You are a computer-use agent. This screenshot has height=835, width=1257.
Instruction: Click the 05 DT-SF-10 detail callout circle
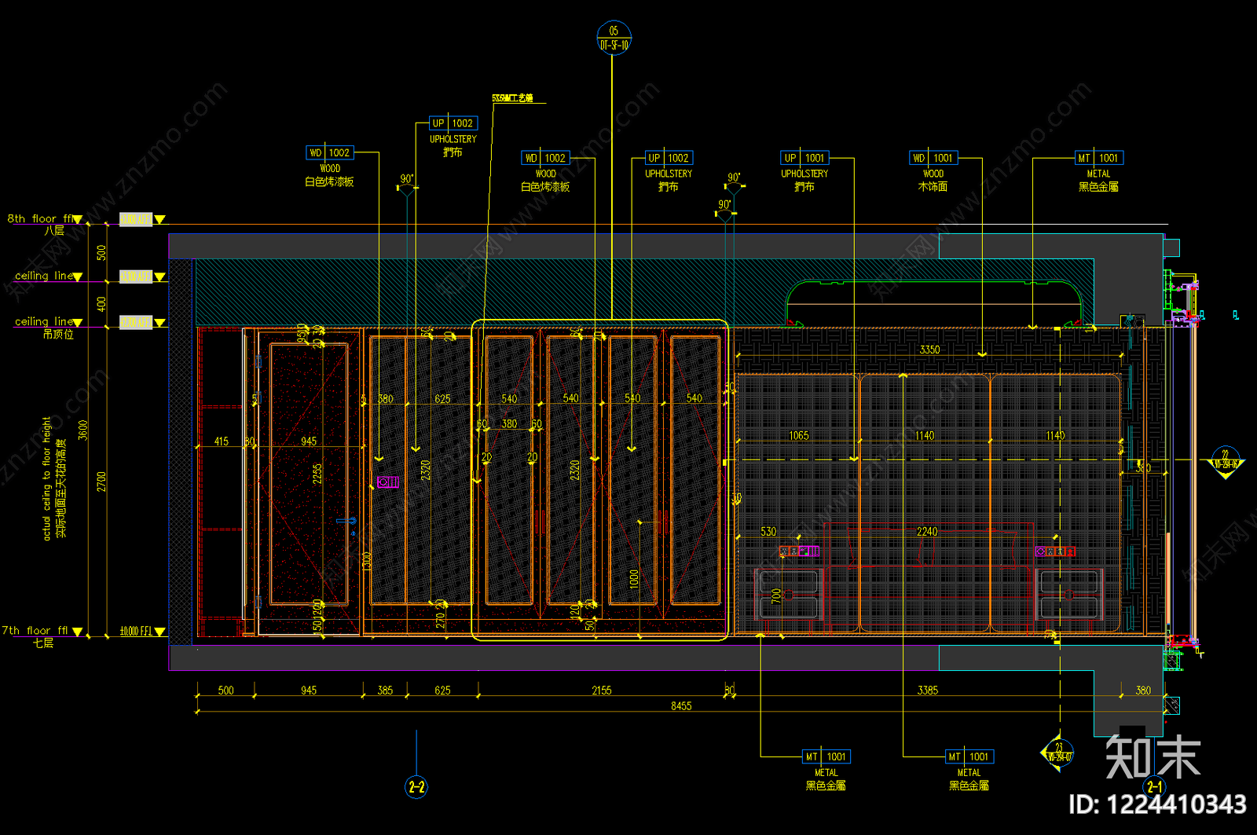click(x=614, y=38)
